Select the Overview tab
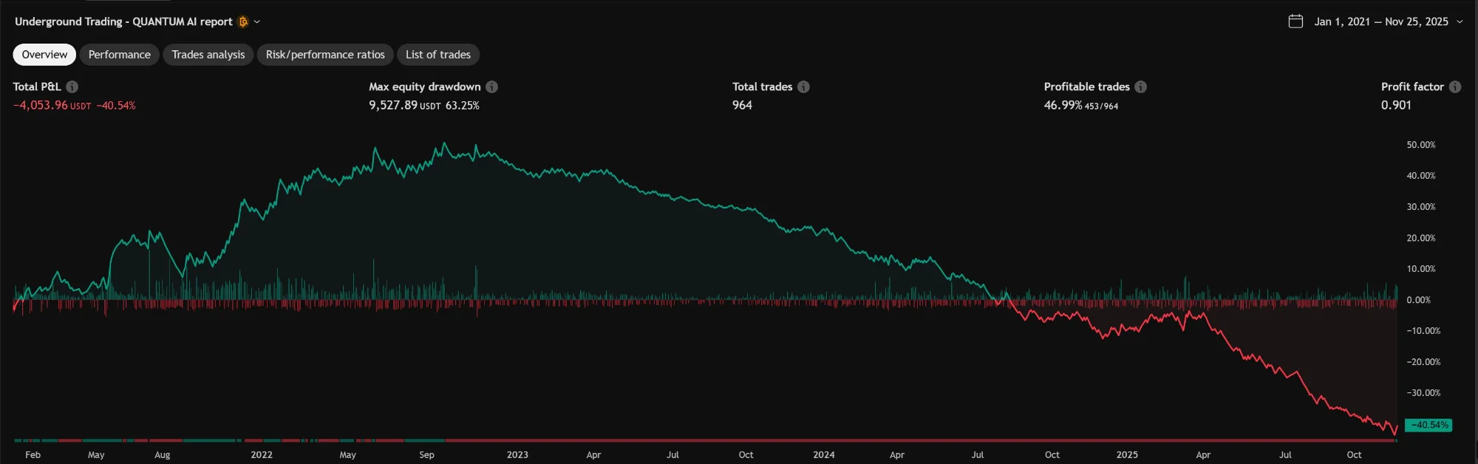This screenshot has height=464, width=1478. point(44,55)
